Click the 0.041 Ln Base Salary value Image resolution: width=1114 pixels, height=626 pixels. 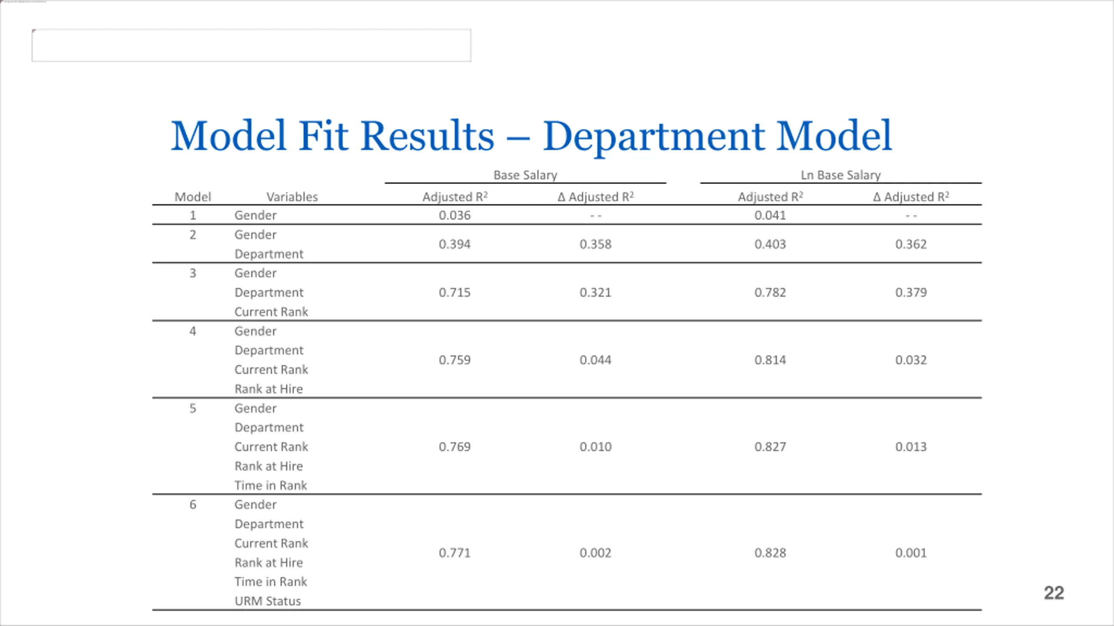770,215
